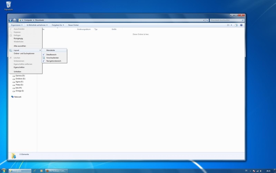Toggle the preview pane toolbar icon
Screen dimensions: 276x173
coord(236,25)
